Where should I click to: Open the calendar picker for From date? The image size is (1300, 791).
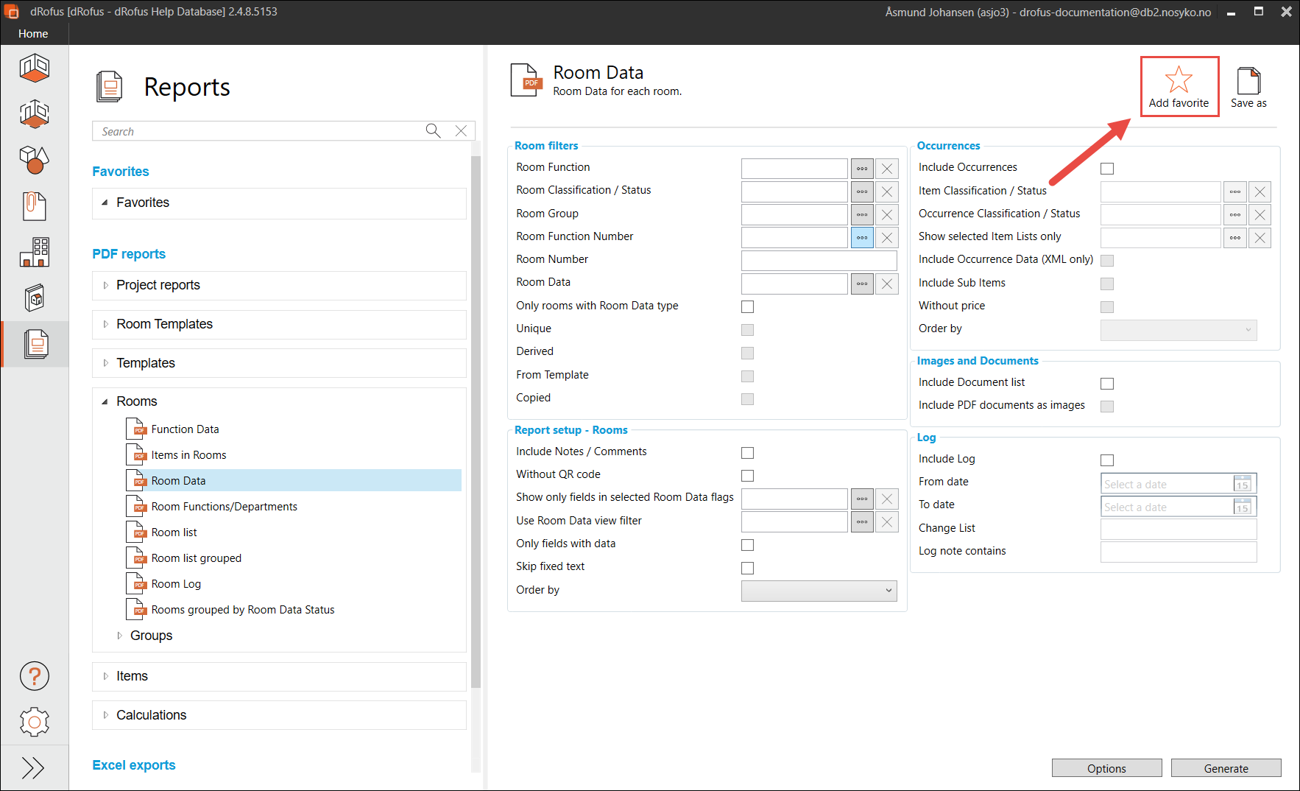point(1243,484)
